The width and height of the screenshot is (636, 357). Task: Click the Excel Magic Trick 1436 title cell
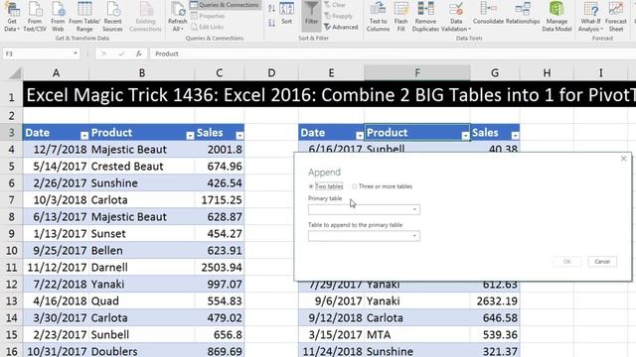tap(329, 95)
